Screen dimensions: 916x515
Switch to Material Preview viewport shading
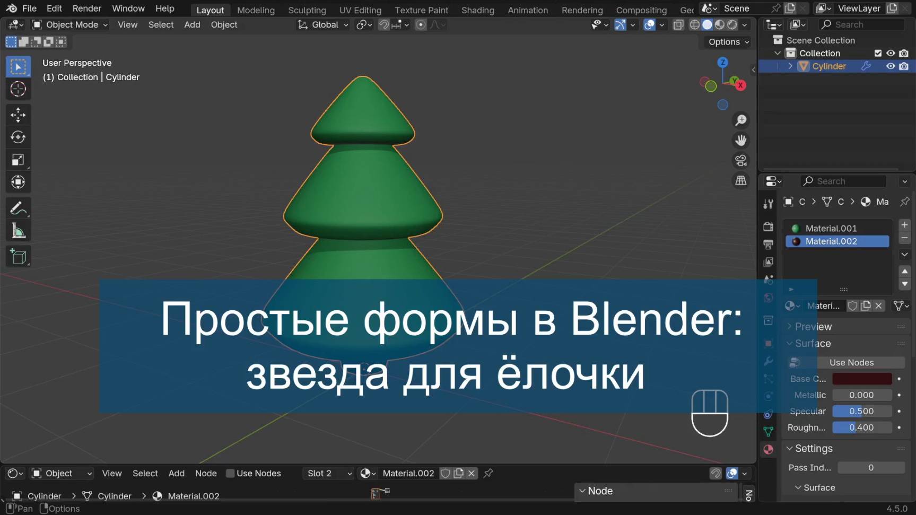719,24
